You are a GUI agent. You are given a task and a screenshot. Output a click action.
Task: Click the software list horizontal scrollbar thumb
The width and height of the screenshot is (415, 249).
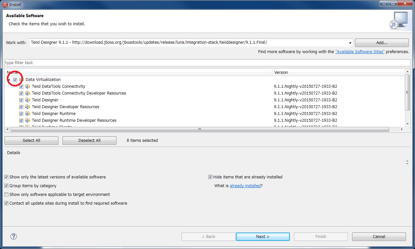[x=200, y=130]
